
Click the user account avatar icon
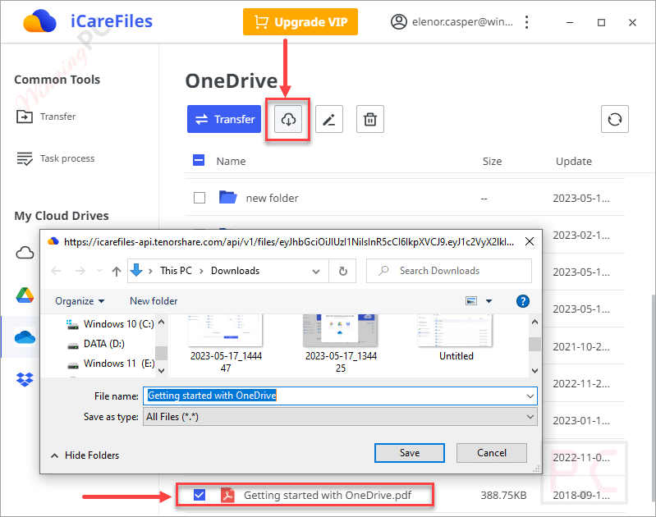click(399, 22)
